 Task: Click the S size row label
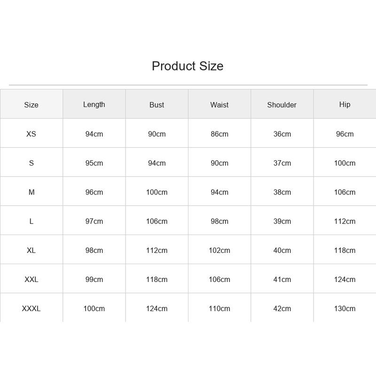pyautogui.click(x=31, y=163)
